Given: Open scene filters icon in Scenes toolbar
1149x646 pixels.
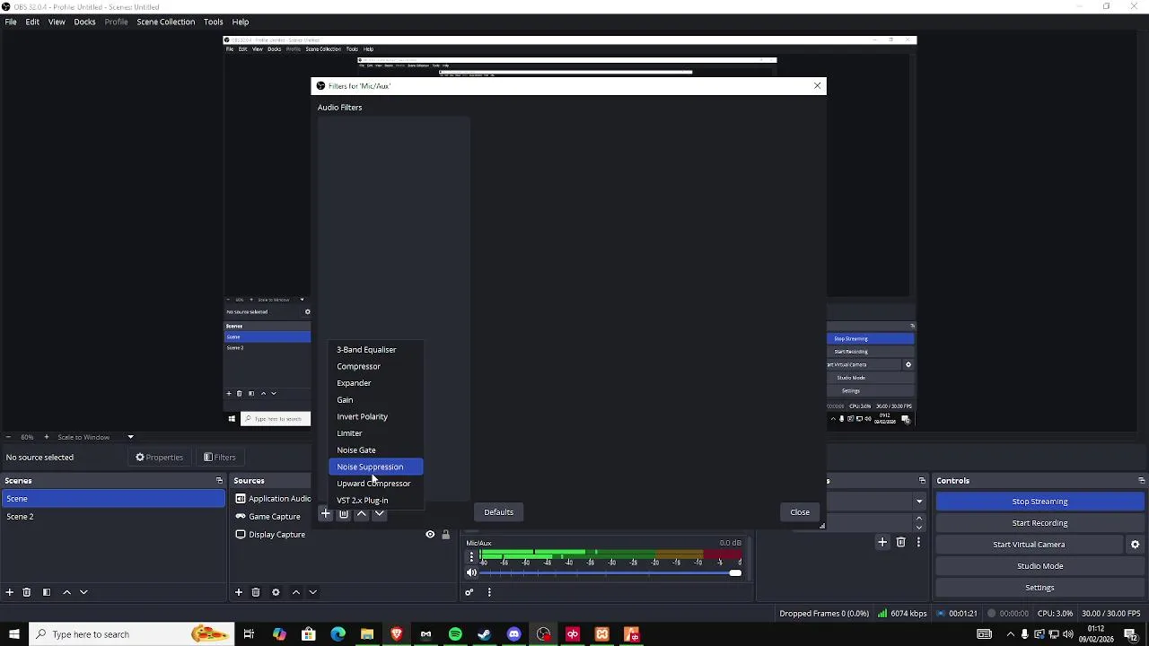Looking at the screenshot, I should pos(47,592).
